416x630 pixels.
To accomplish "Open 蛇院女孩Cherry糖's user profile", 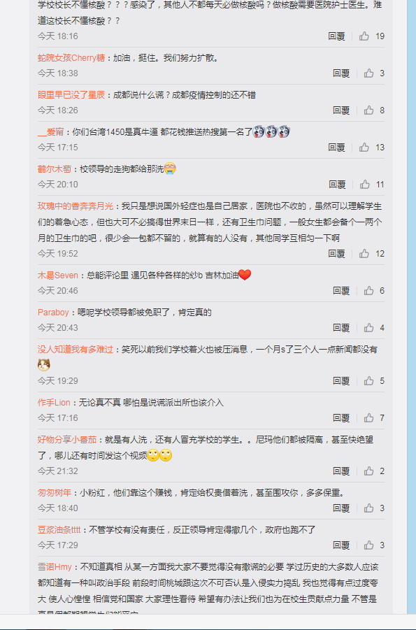I will point(71,58).
